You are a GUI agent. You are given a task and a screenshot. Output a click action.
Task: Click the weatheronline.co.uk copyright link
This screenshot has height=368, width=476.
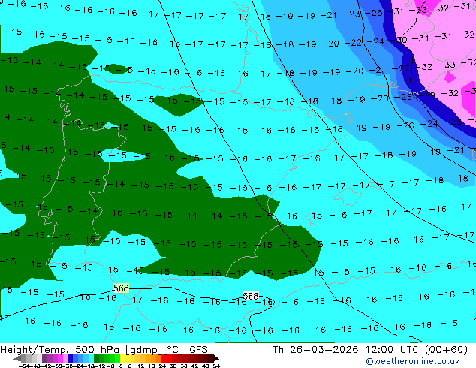[413, 361]
